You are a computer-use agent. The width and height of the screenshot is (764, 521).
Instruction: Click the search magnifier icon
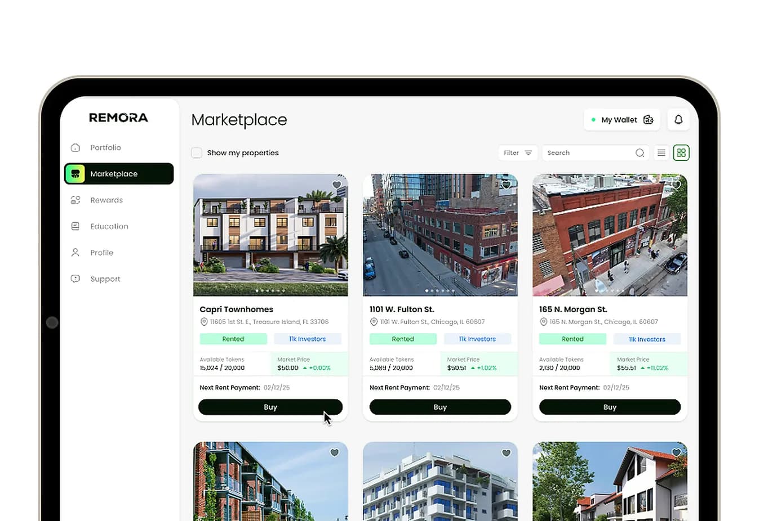coord(639,153)
